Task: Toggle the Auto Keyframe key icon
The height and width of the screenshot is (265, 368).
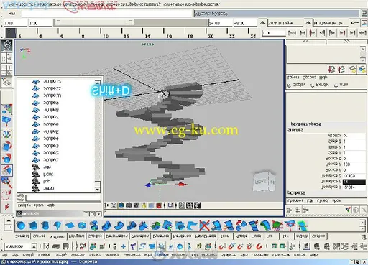Action: (x=354, y=22)
